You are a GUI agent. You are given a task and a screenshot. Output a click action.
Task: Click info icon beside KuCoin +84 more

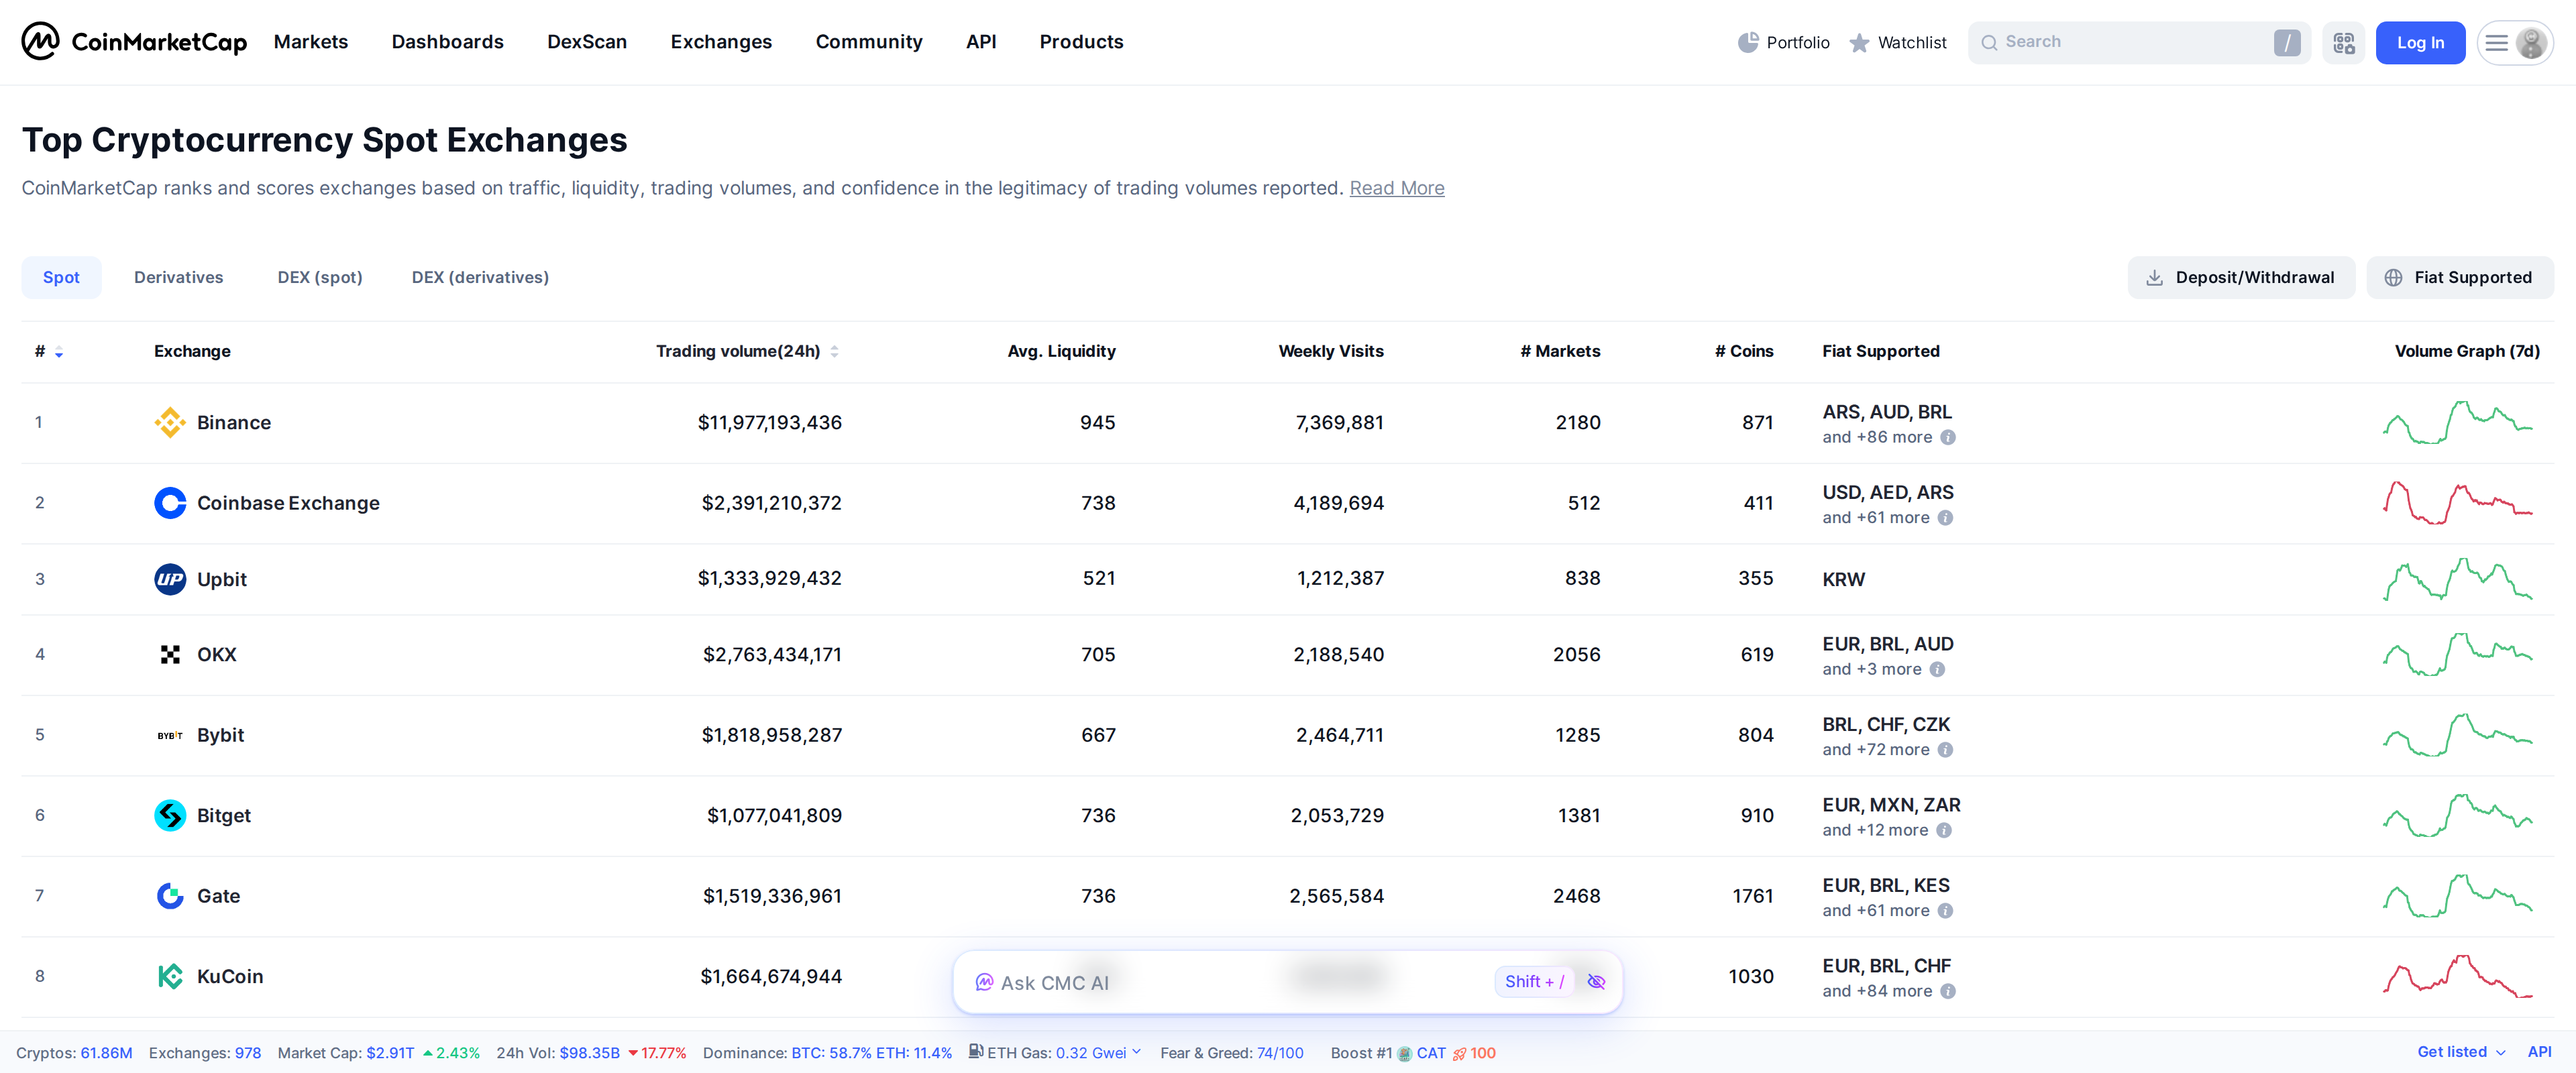pyautogui.click(x=1948, y=991)
